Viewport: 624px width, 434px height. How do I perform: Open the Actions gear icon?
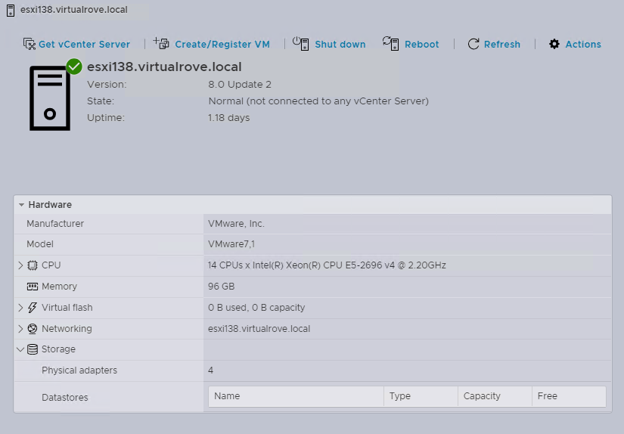pyautogui.click(x=554, y=44)
